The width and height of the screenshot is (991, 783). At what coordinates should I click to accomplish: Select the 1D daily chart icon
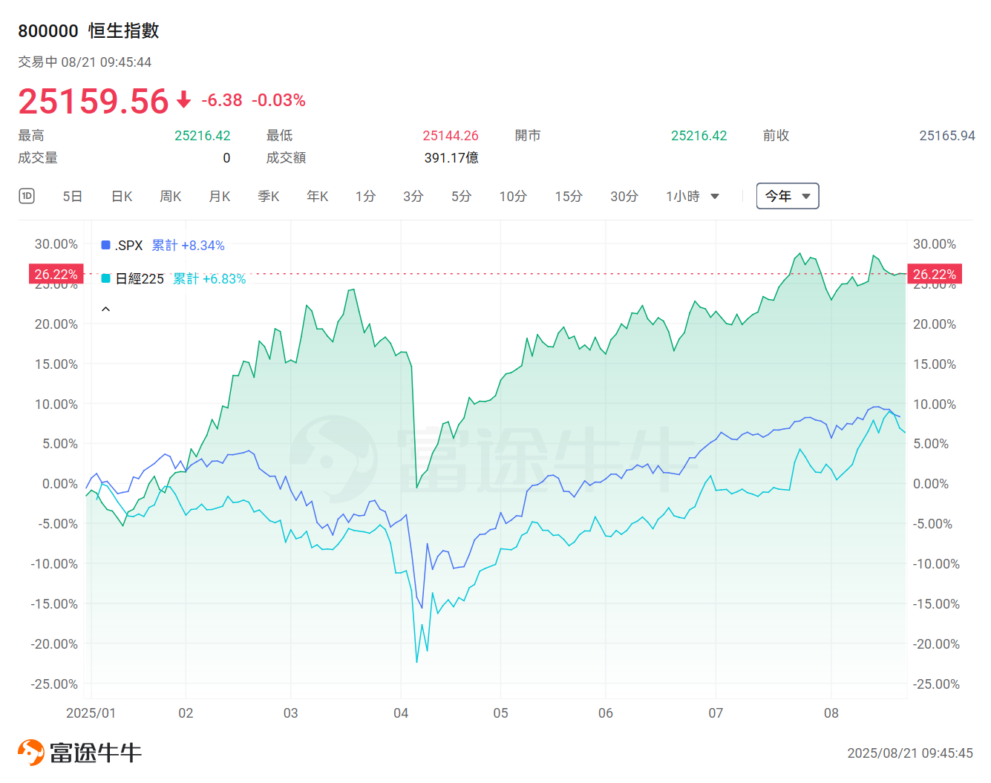(x=27, y=195)
